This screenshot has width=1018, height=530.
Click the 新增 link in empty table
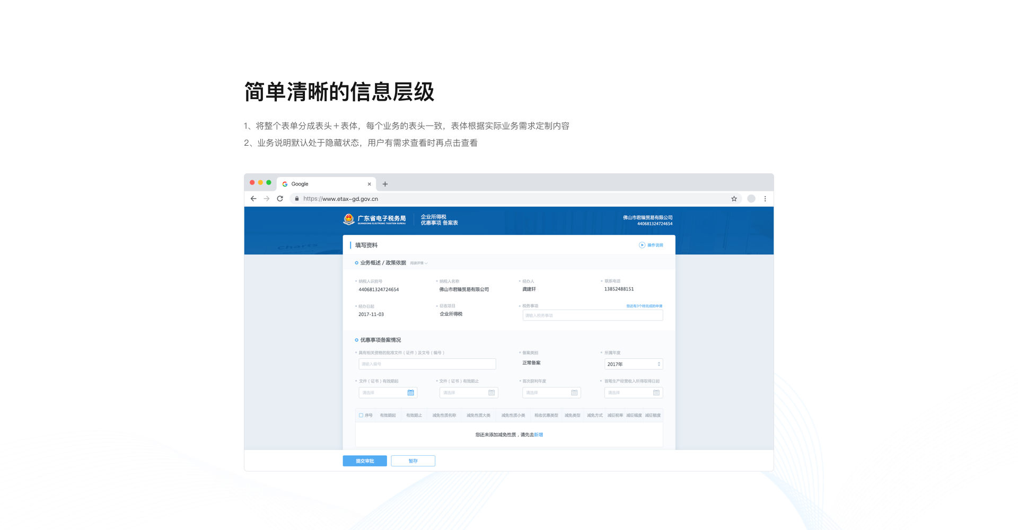(539, 435)
